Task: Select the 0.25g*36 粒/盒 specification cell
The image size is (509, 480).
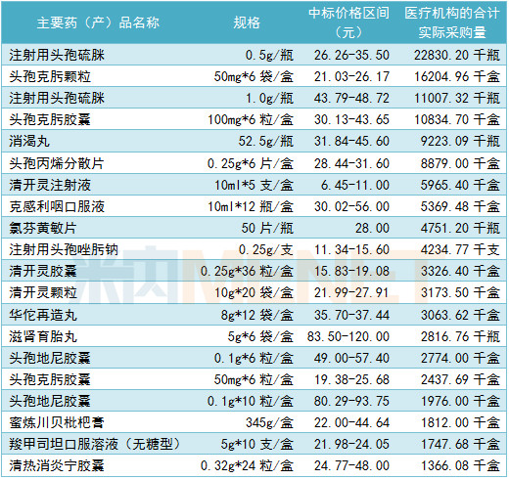Action: [247, 271]
